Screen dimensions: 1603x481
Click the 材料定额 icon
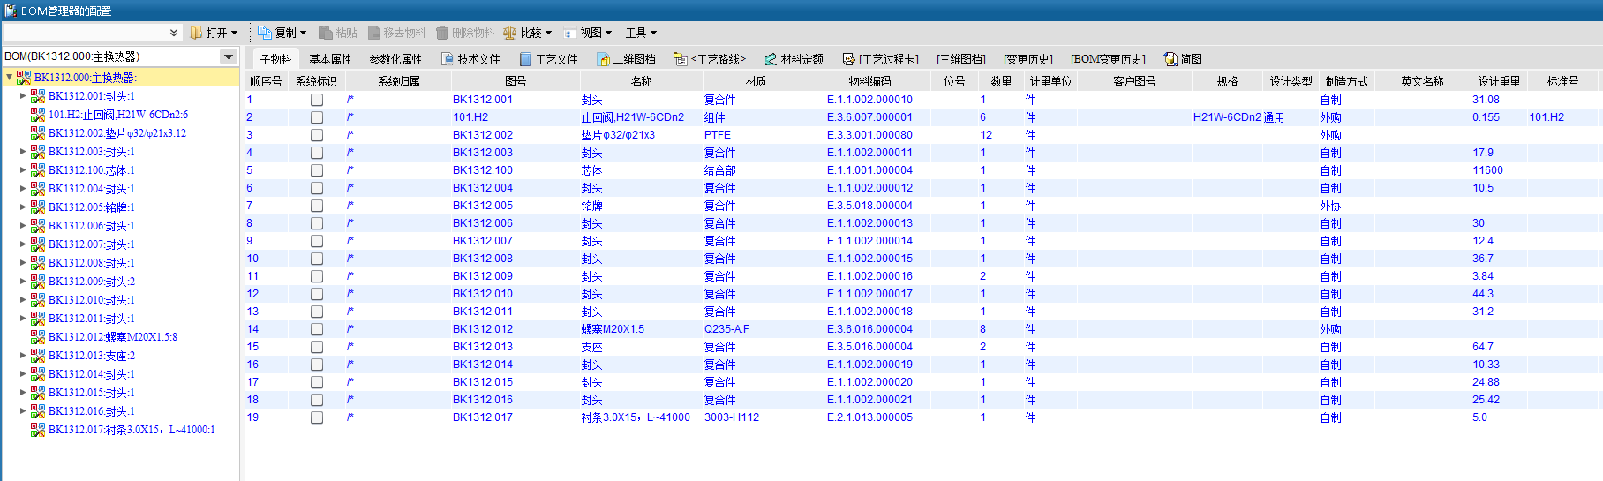771,59
